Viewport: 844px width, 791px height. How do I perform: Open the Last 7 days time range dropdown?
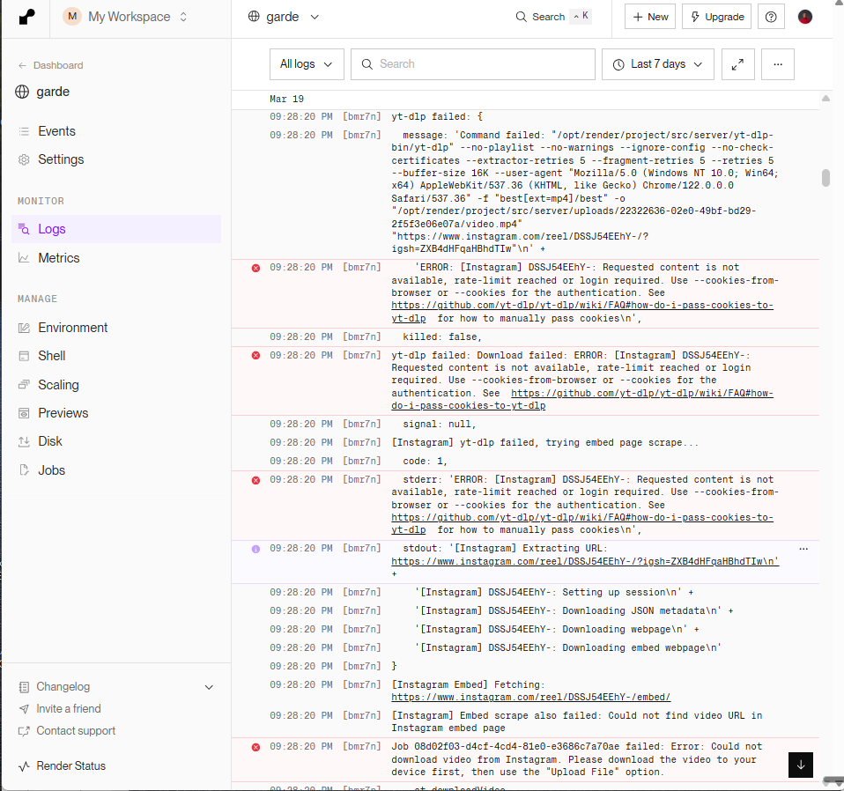pos(655,63)
